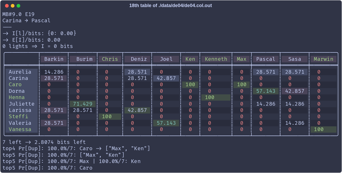Click the Max column header
The width and height of the screenshot is (342, 173).
pyautogui.click(x=241, y=59)
